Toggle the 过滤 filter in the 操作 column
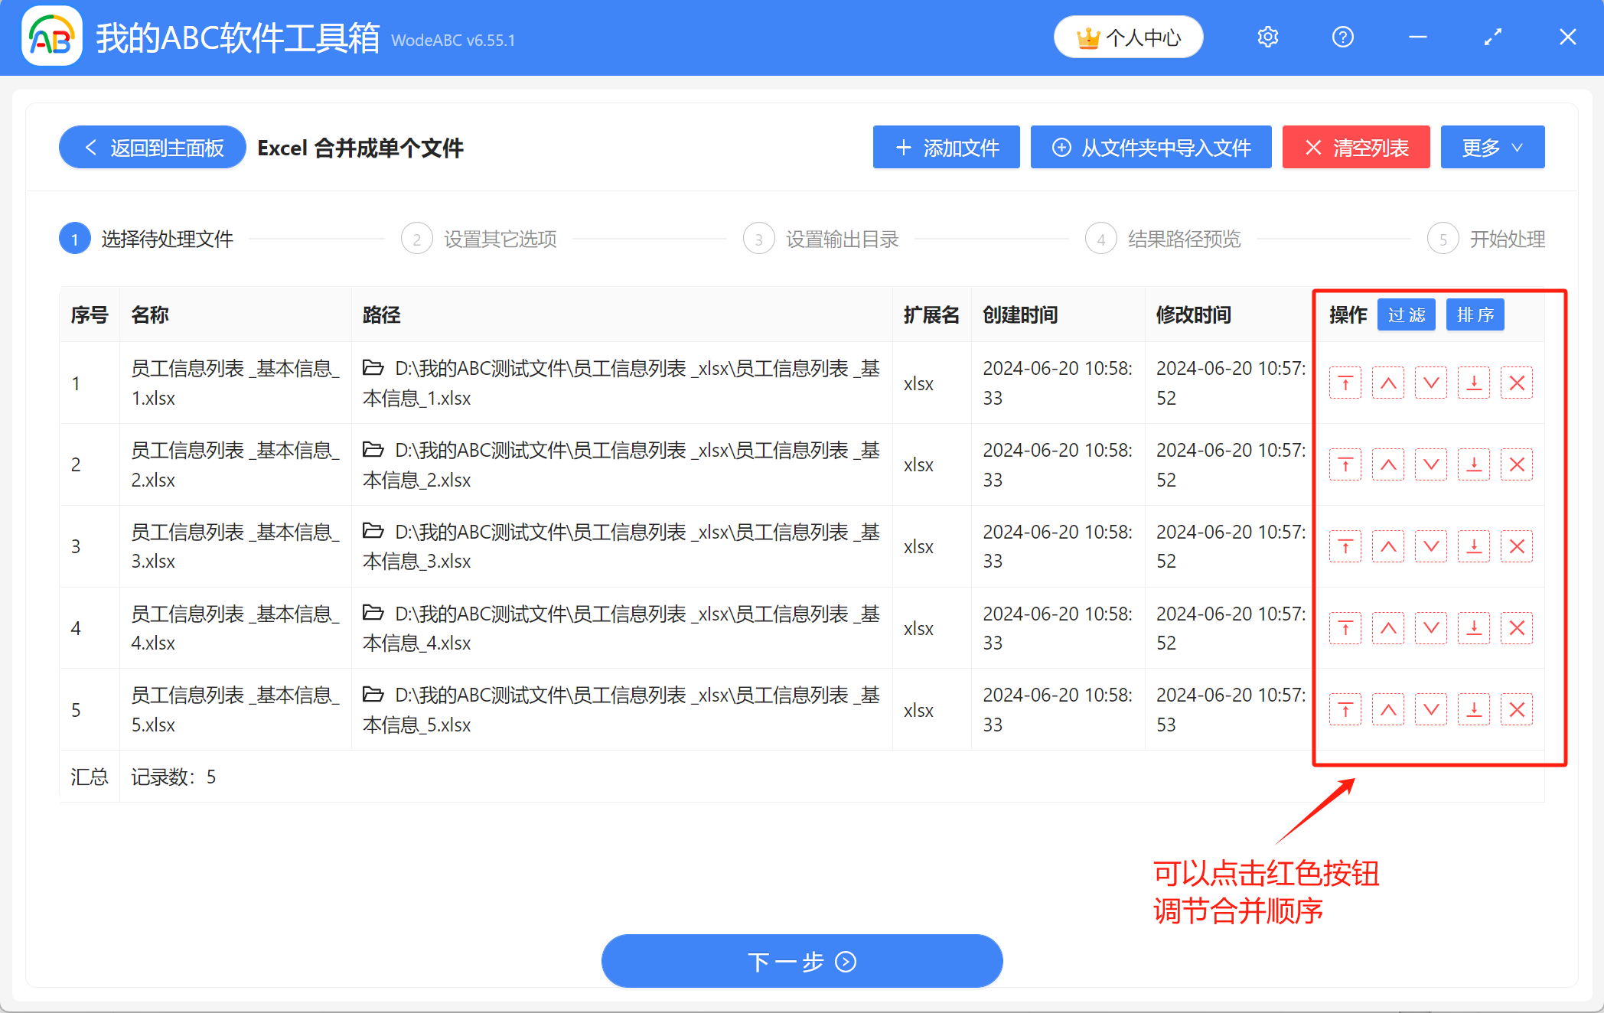 click(1406, 314)
